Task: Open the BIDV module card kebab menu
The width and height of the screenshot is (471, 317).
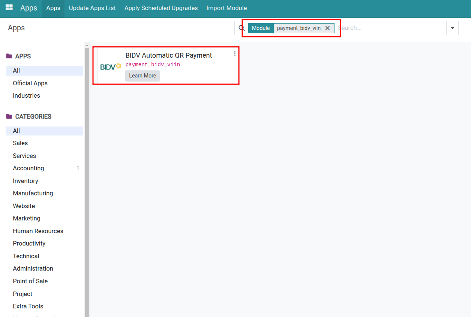Action: pos(235,54)
